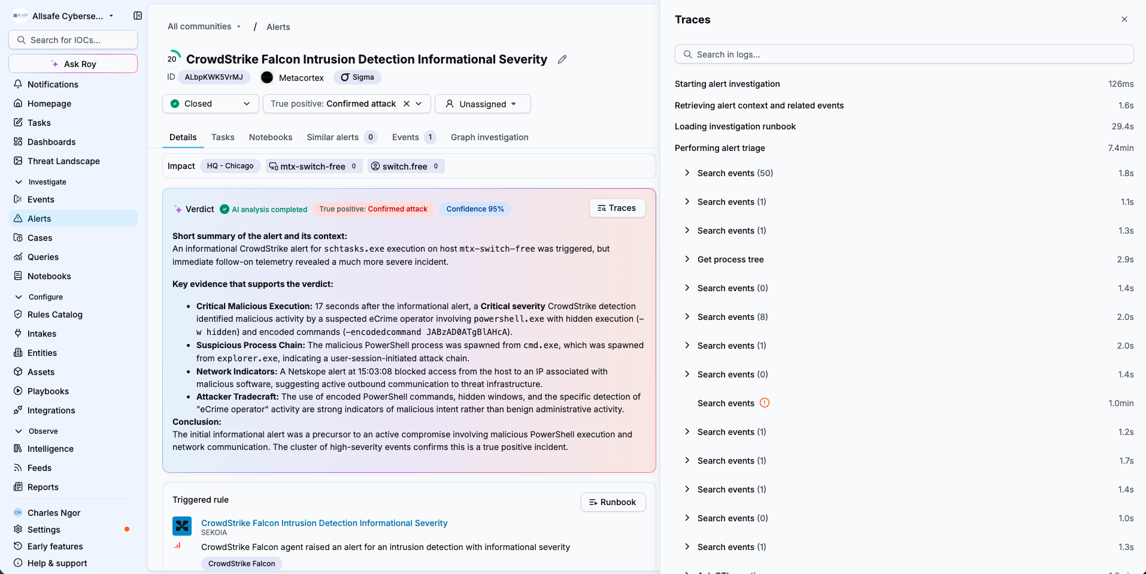Screen dimensions: 1146x574
Task: Open the Help & support icon
Action: click(x=18, y=563)
